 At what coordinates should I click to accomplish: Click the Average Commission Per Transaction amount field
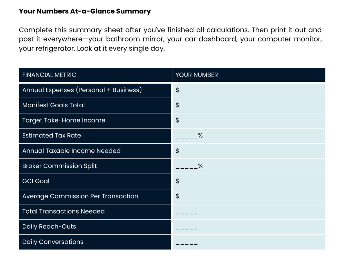(x=248, y=196)
